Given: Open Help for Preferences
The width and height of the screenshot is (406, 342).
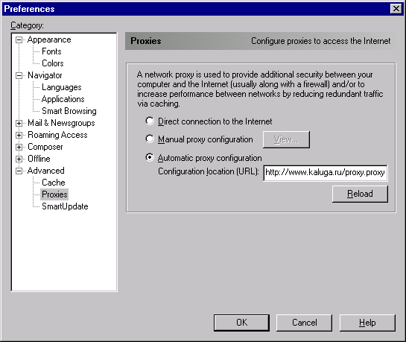Looking at the screenshot, I should click(x=367, y=323).
